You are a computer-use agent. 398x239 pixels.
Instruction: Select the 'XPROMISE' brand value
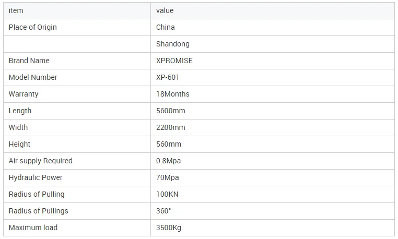pos(174,61)
